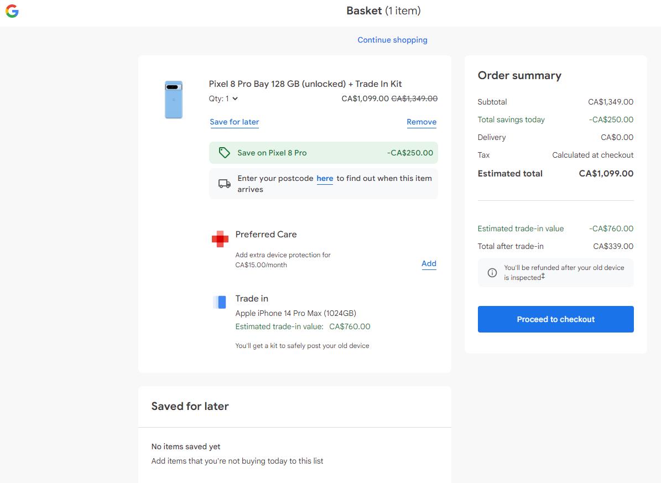Click the postcode 'here' link

[325, 179]
